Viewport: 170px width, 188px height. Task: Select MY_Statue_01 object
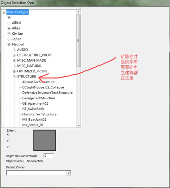(x=33, y=125)
